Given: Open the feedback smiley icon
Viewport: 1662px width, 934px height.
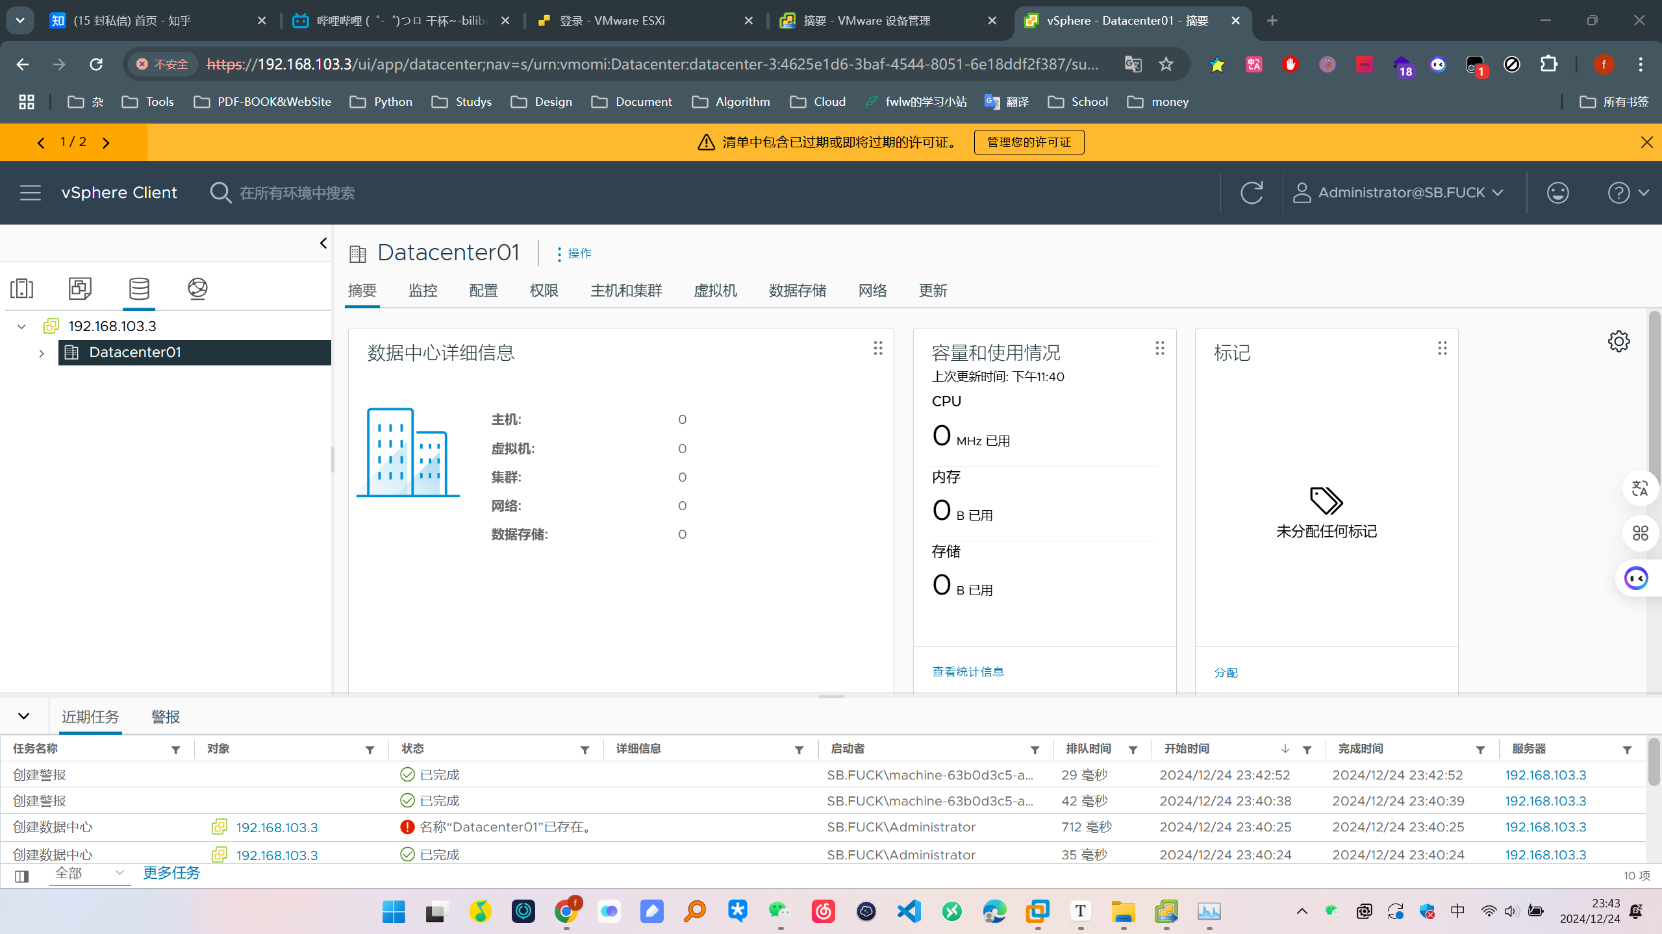Looking at the screenshot, I should [1557, 193].
